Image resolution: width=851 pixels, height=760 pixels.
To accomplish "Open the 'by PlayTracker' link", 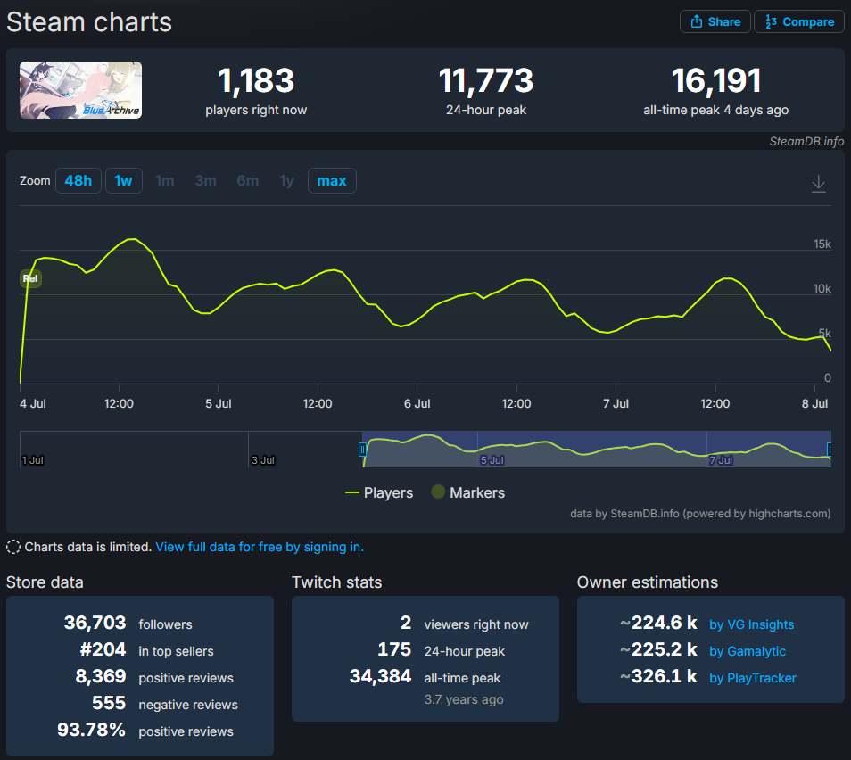I will click(753, 678).
